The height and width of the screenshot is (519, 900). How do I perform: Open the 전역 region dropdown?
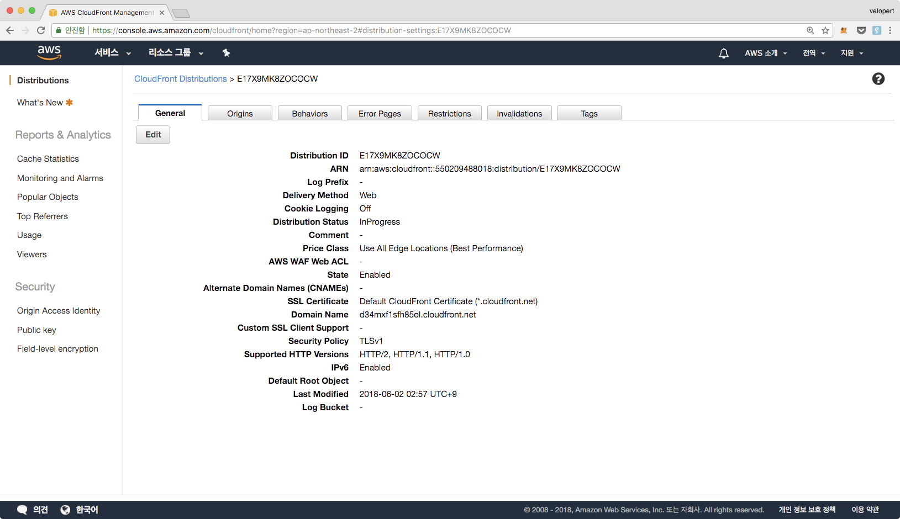814,53
